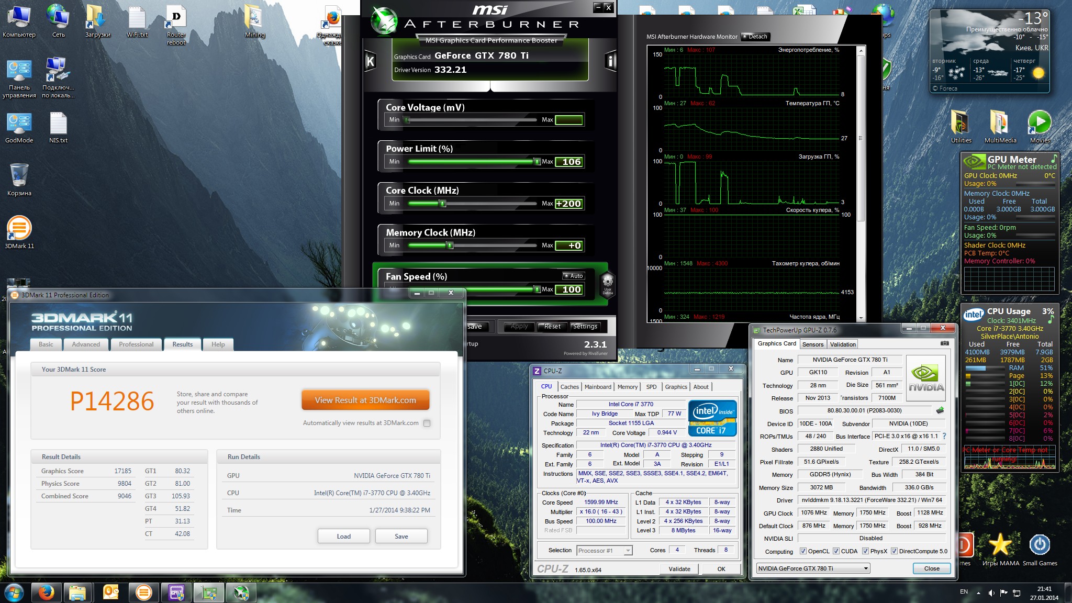Viewport: 1072px width, 603px height.
Task: Enable automatically view results at 3DMark.com
Action: (x=427, y=423)
